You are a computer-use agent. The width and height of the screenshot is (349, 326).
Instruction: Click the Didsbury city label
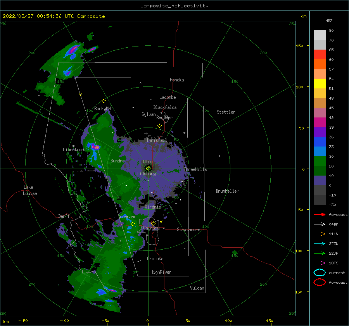point(146,174)
